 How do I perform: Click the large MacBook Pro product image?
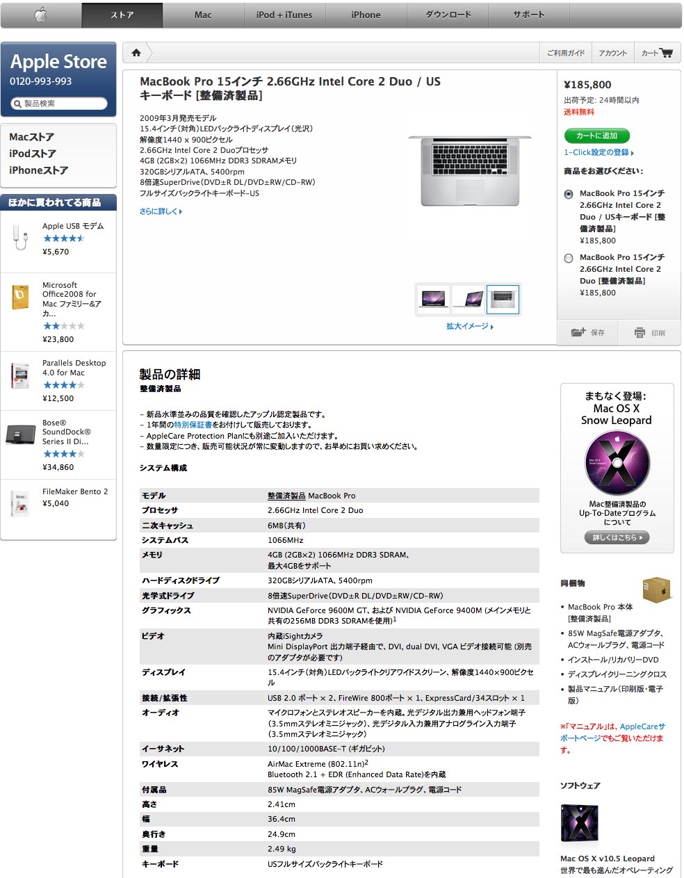[x=470, y=170]
